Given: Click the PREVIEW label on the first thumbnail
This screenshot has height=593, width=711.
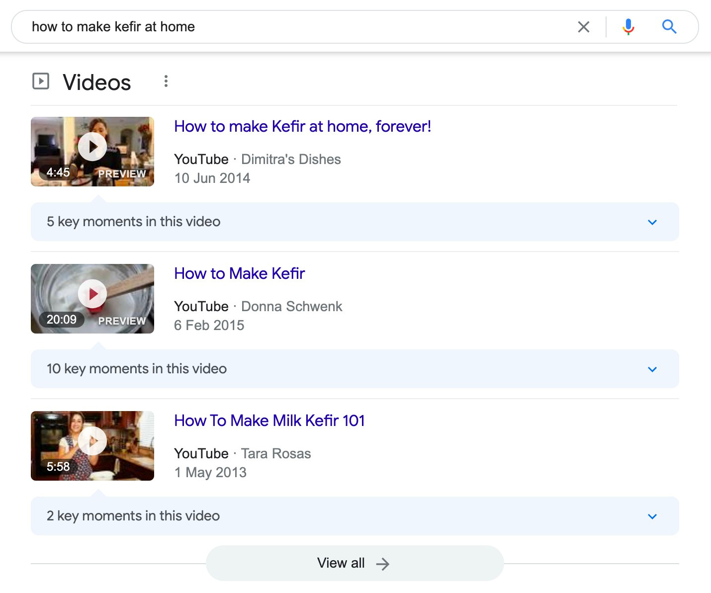Looking at the screenshot, I should pyautogui.click(x=122, y=173).
